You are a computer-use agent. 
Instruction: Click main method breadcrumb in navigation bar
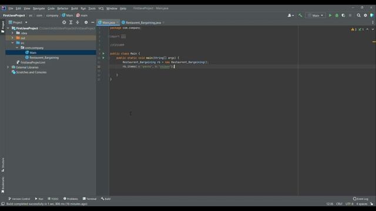pos(82,15)
